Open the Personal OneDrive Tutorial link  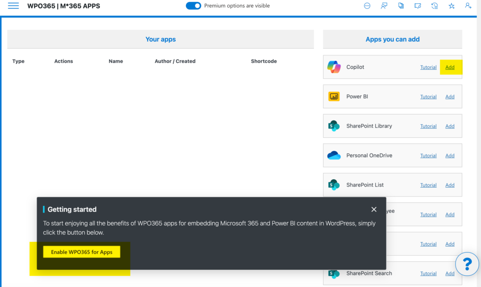tap(428, 155)
